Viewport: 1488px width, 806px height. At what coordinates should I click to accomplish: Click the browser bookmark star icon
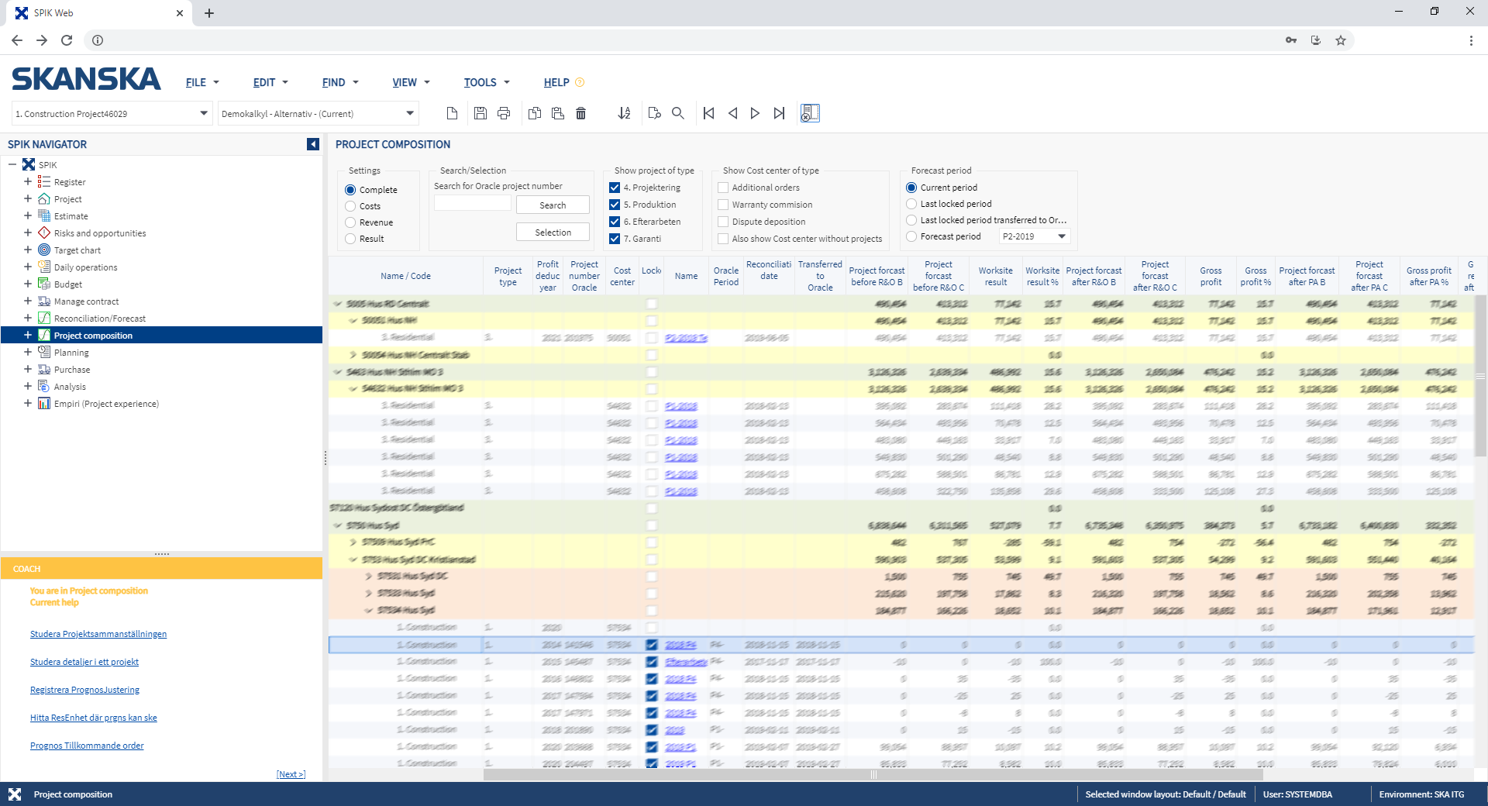pyautogui.click(x=1341, y=40)
